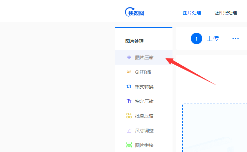Click the 尺寸调整 resize icon
Image resolution: width=247 pixels, height=152 pixels.
[129, 130]
